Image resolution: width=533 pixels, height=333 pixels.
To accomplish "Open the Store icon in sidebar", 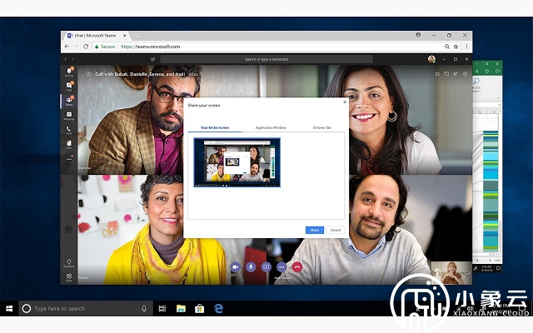I will point(69,277).
